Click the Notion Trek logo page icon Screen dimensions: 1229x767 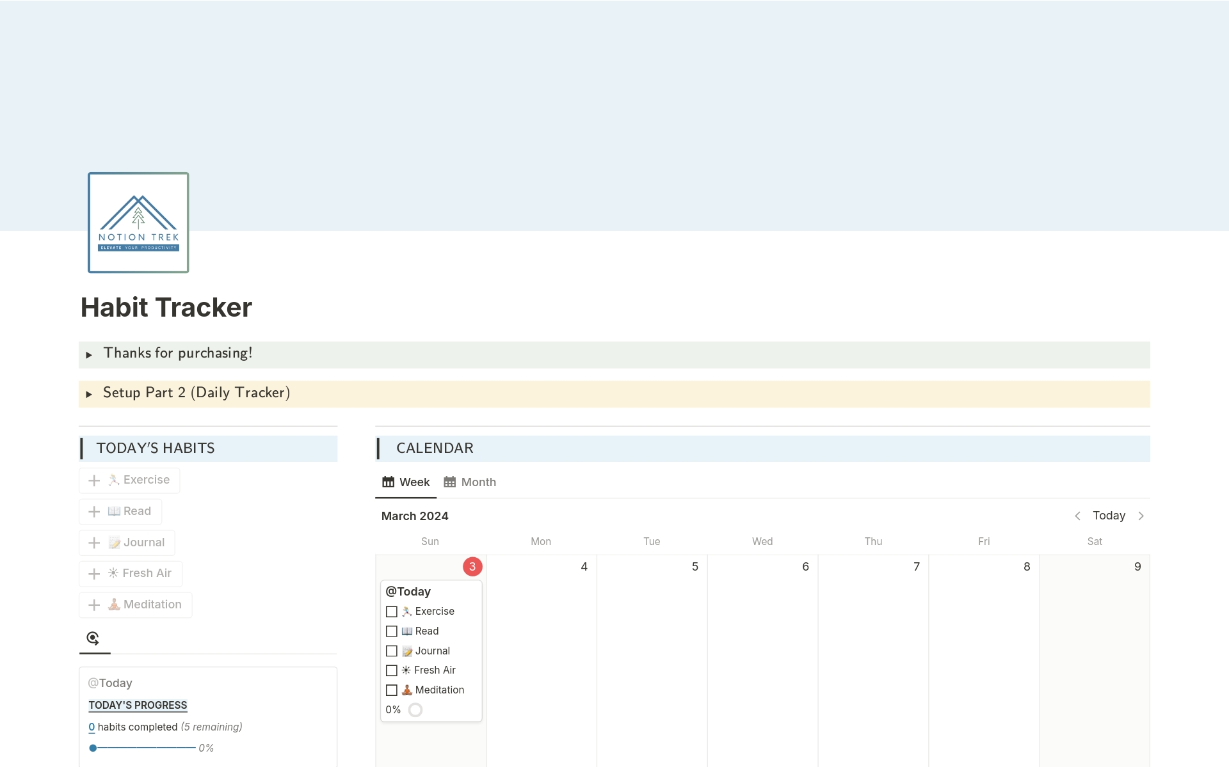click(138, 223)
